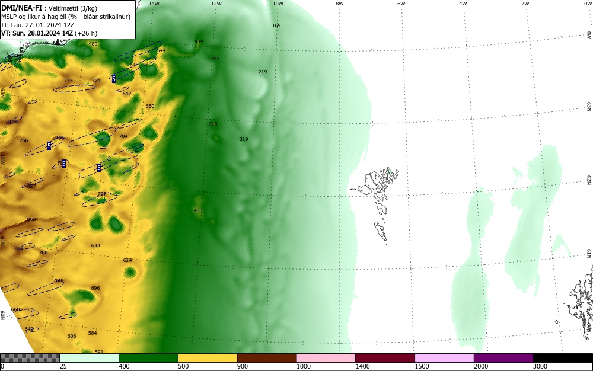Image resolution: width=593 pixels, height=371 pixels.
Task: Click the map value 416
Action: tap(213, 124)
